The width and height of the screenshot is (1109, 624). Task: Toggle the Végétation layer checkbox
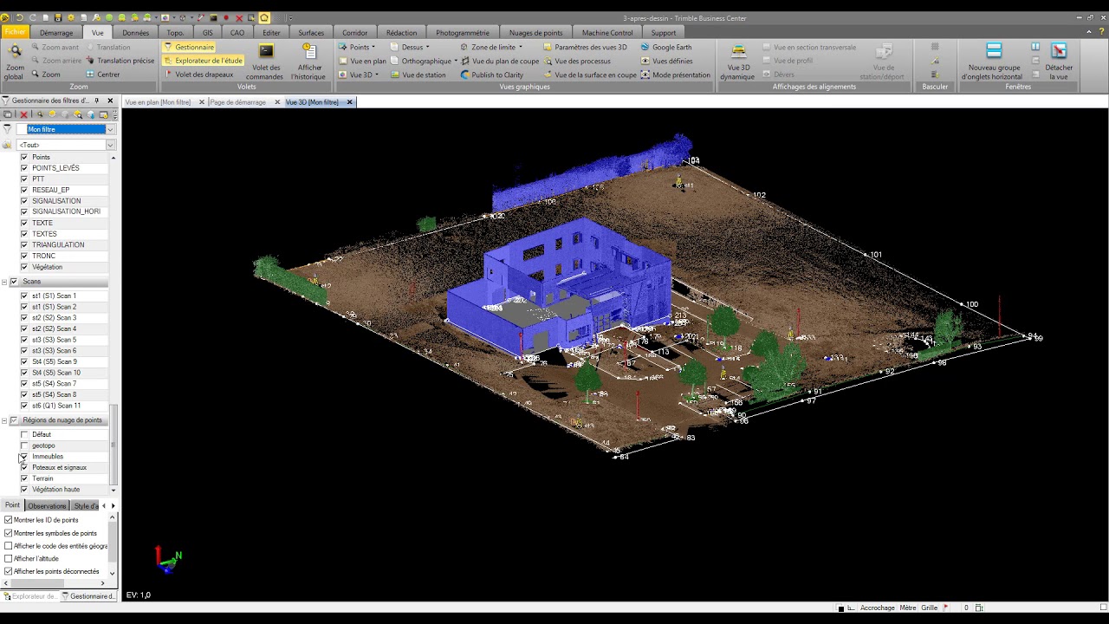tap(24, 267)
